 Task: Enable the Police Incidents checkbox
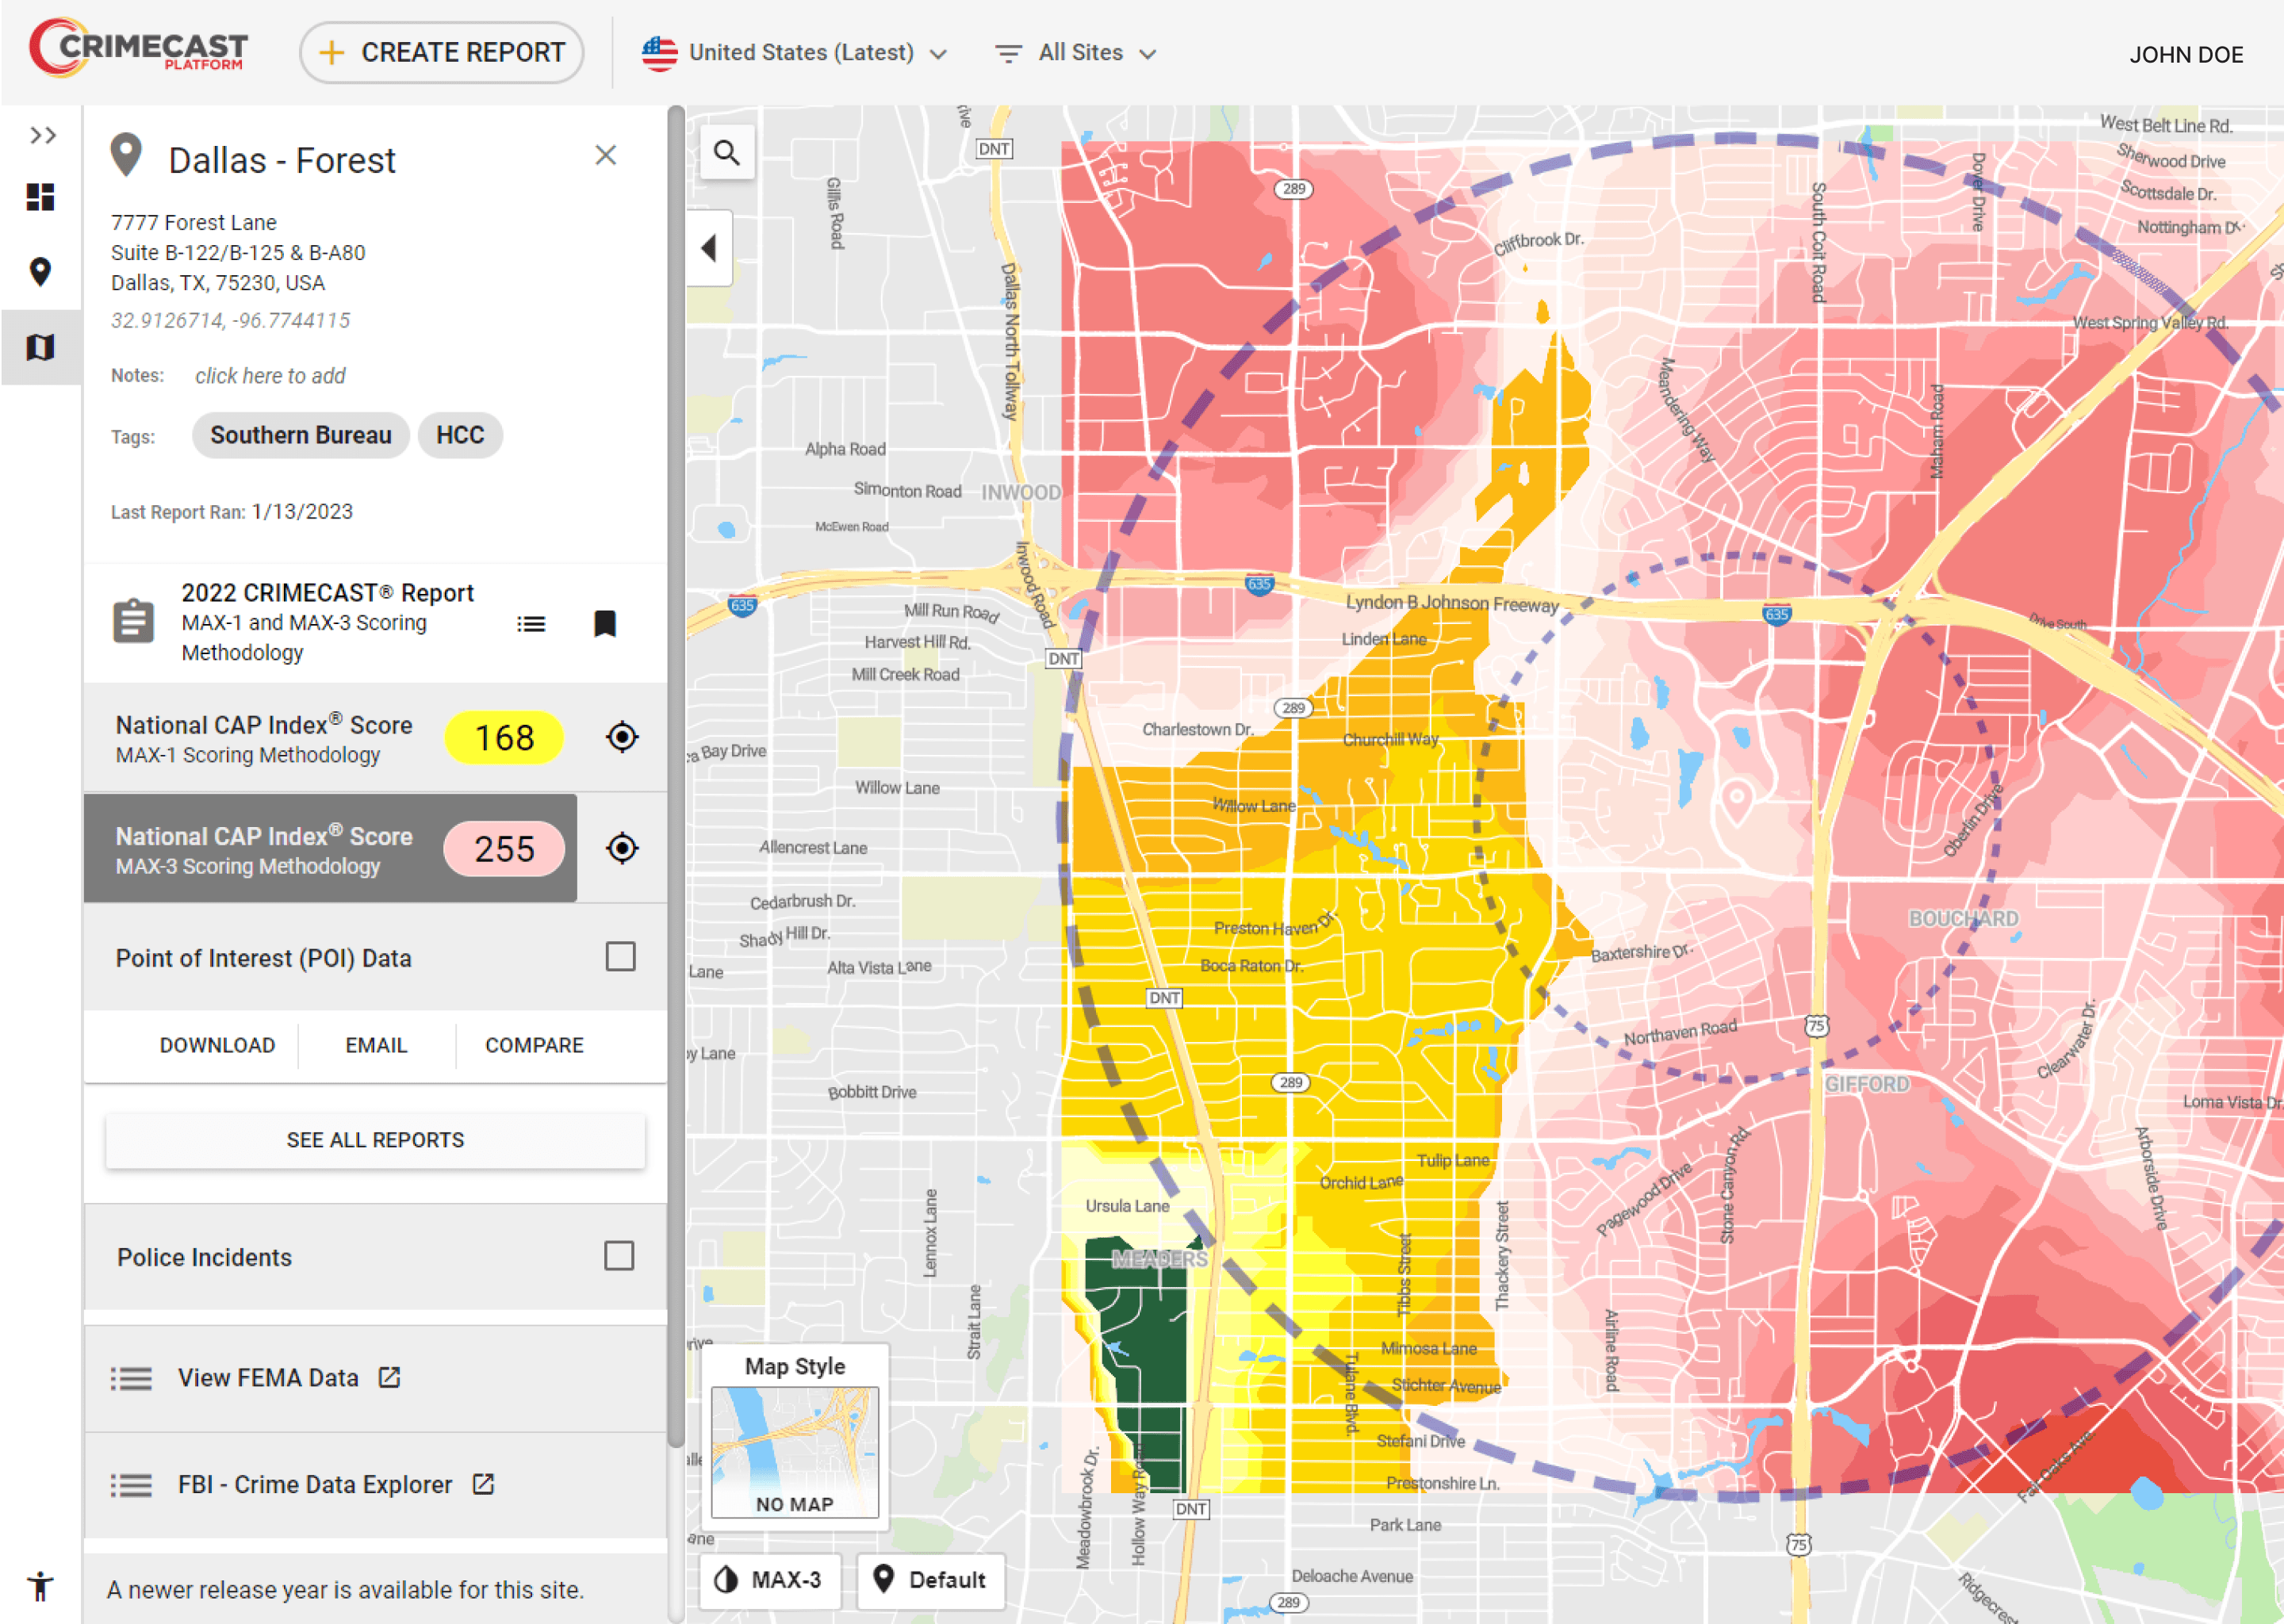pos(619,1256)
